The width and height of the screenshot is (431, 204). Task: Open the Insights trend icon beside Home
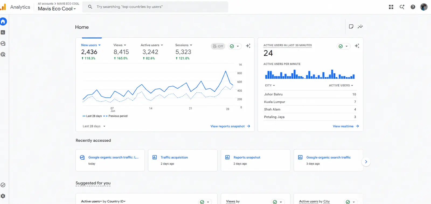tap(360, 26)
